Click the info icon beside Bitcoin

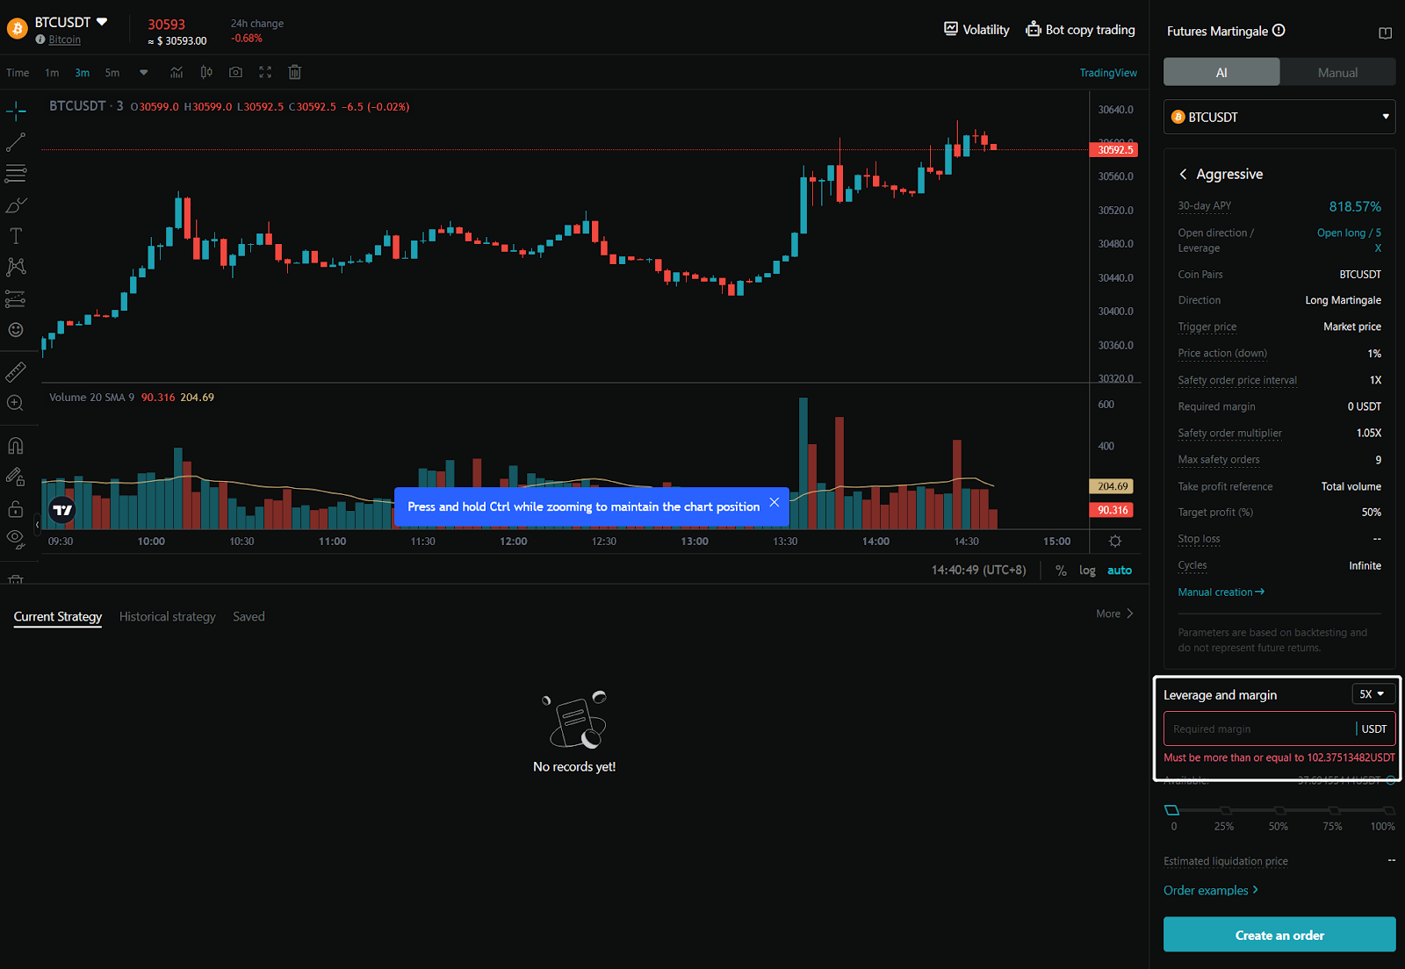[x=40, y=39]
